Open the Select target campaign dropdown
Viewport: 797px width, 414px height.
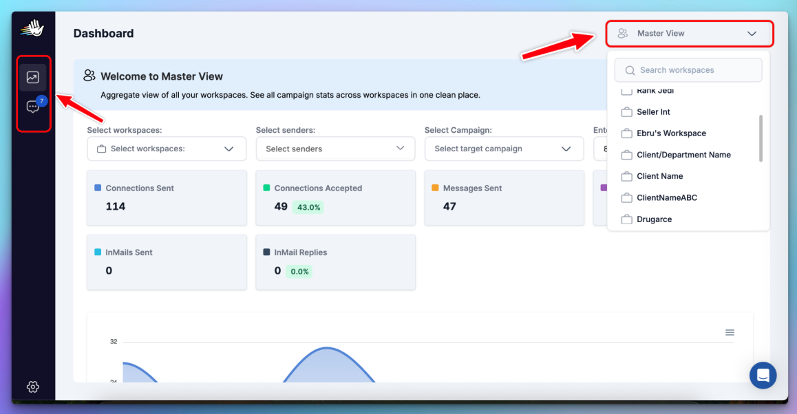click(x=504, y=149)
